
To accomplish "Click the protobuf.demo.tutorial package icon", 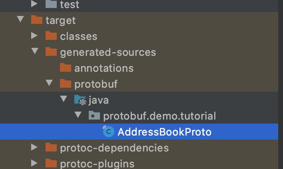I will [94, 116].
